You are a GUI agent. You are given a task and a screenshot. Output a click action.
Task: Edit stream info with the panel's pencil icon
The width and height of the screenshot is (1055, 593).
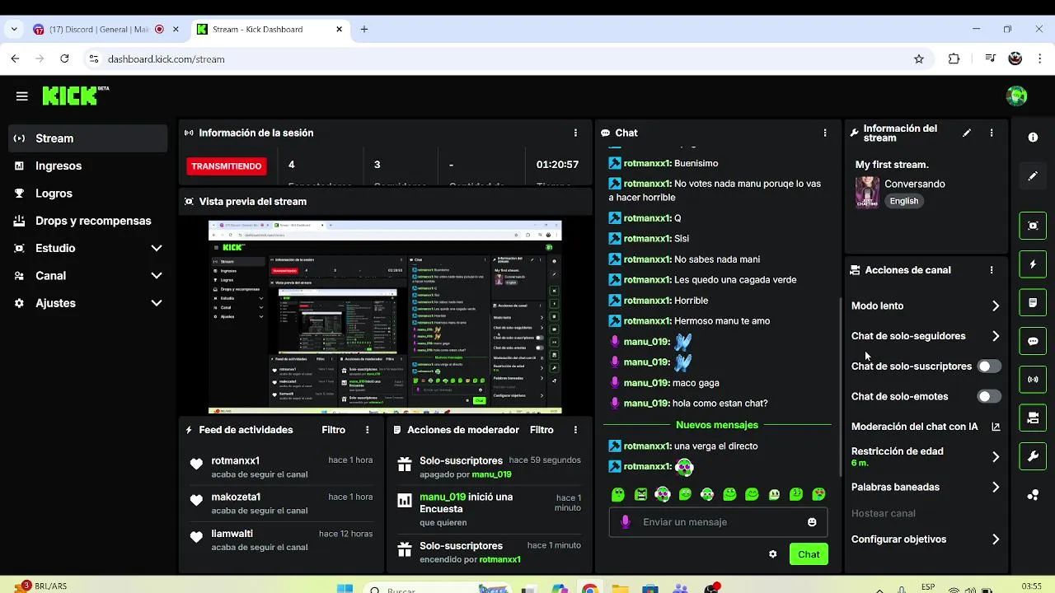pyautogui.click(x=967, y=133)
